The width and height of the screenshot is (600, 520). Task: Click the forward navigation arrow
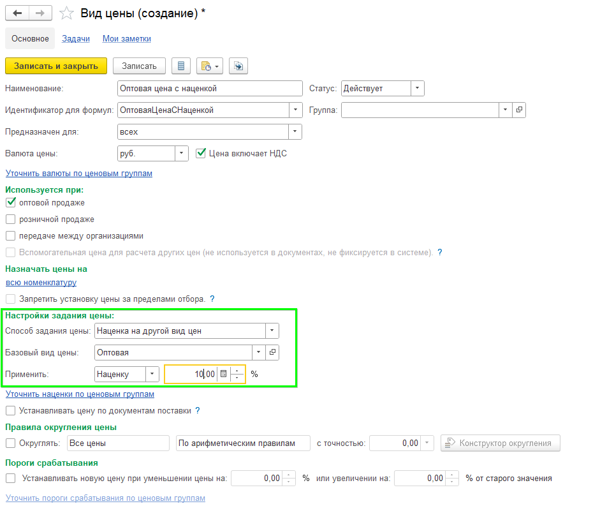click(40, 13)
